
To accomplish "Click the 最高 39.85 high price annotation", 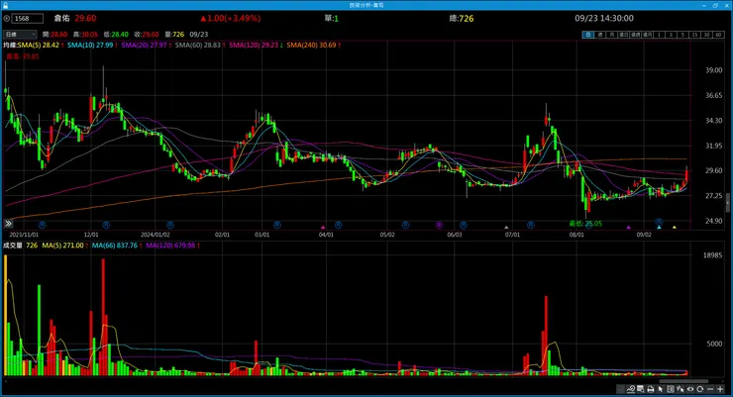I will click(x=23, y=56).
